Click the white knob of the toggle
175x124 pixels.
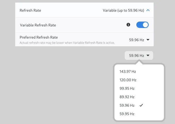click(x=145, y=25)
